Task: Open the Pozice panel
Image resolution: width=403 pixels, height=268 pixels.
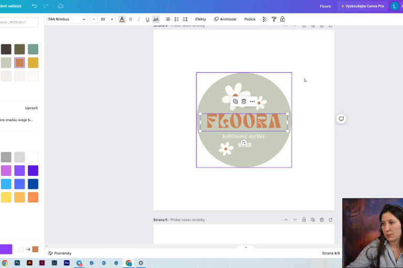Action: 250,19
